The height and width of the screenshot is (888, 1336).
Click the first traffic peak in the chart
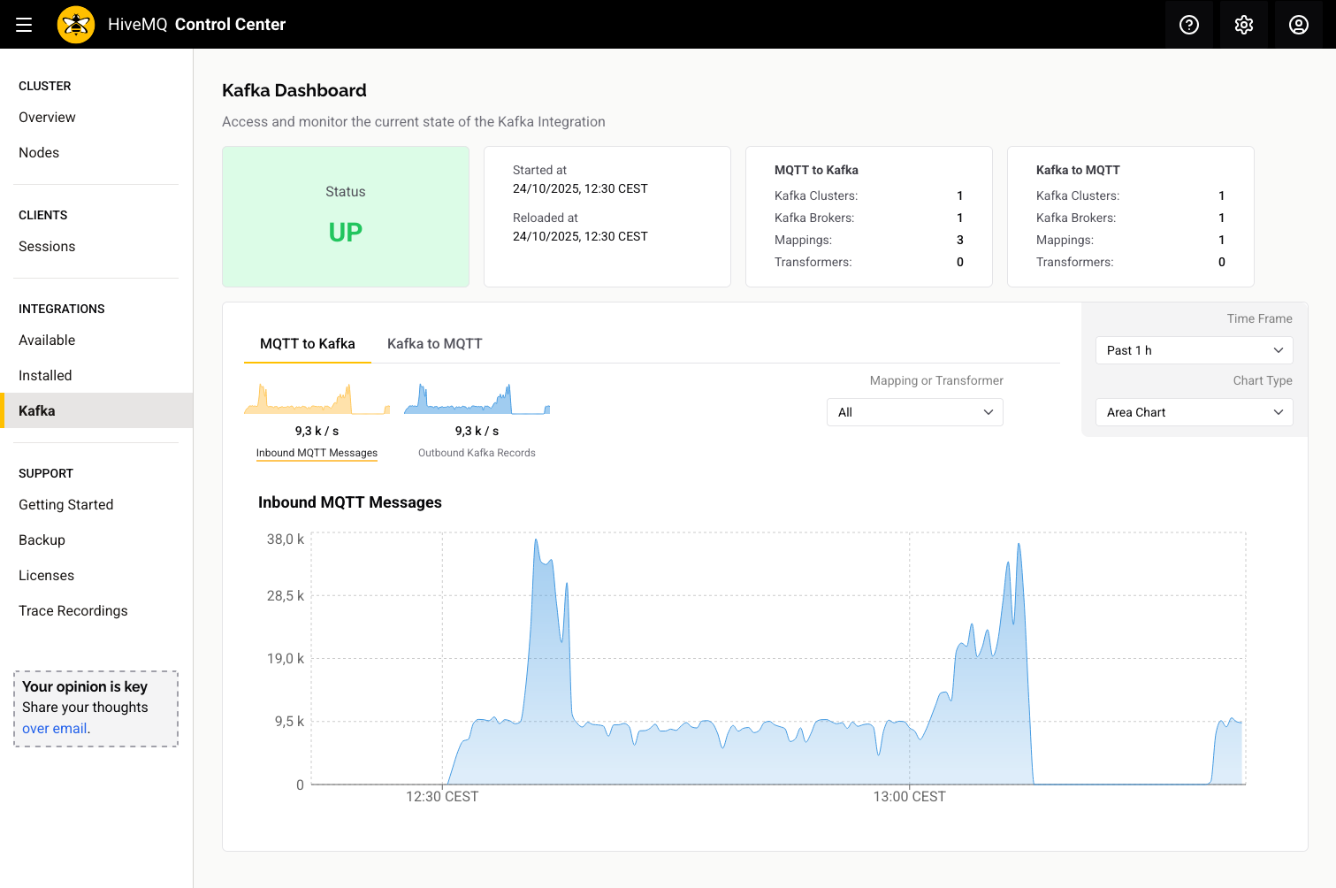tap(537, 541)
